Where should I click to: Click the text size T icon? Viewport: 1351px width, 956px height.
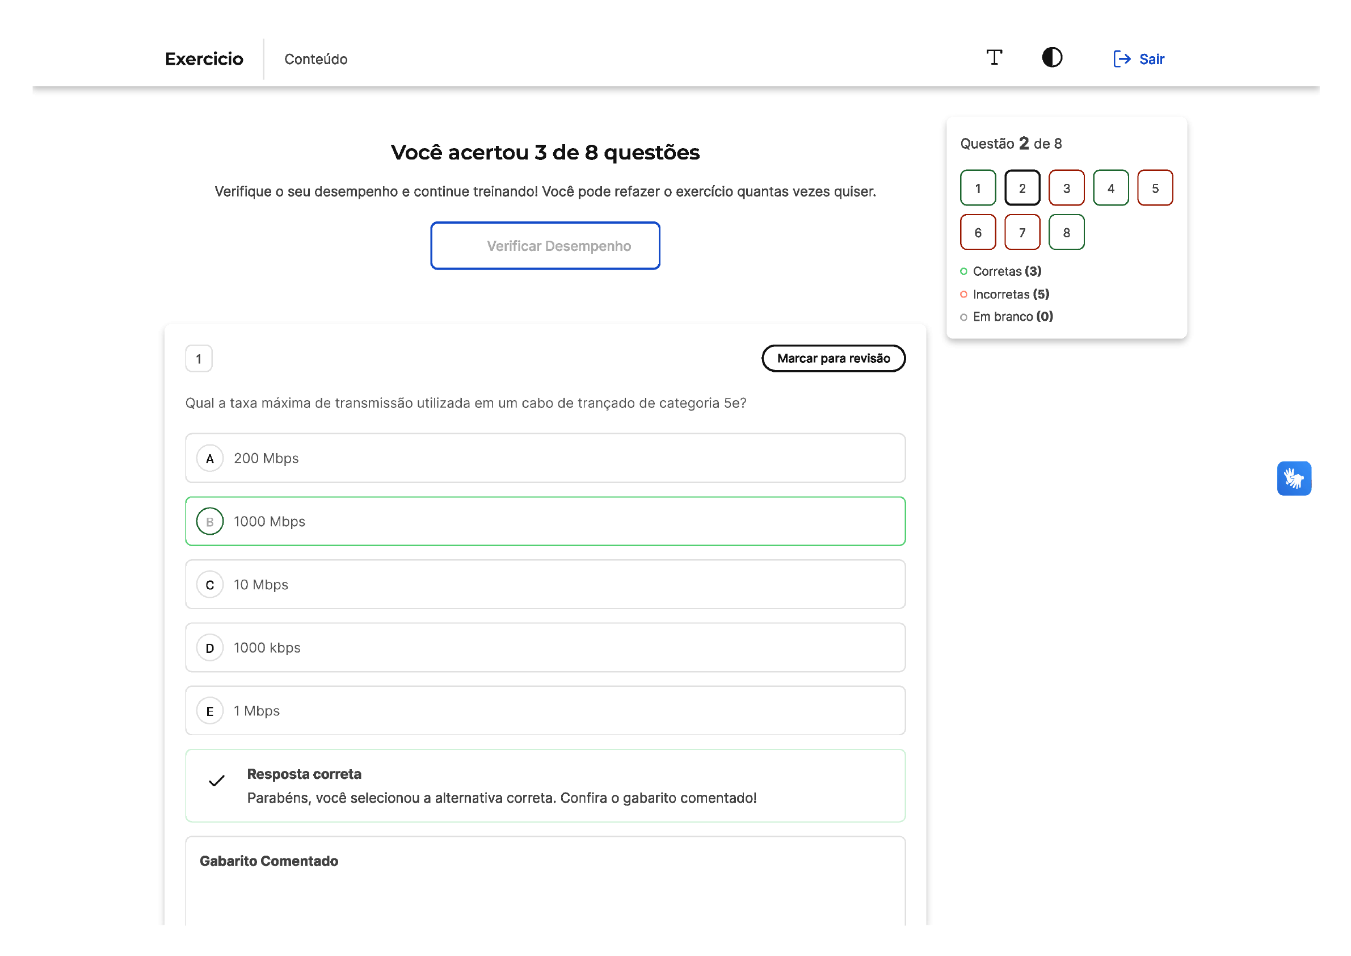[x=994, y=58]
